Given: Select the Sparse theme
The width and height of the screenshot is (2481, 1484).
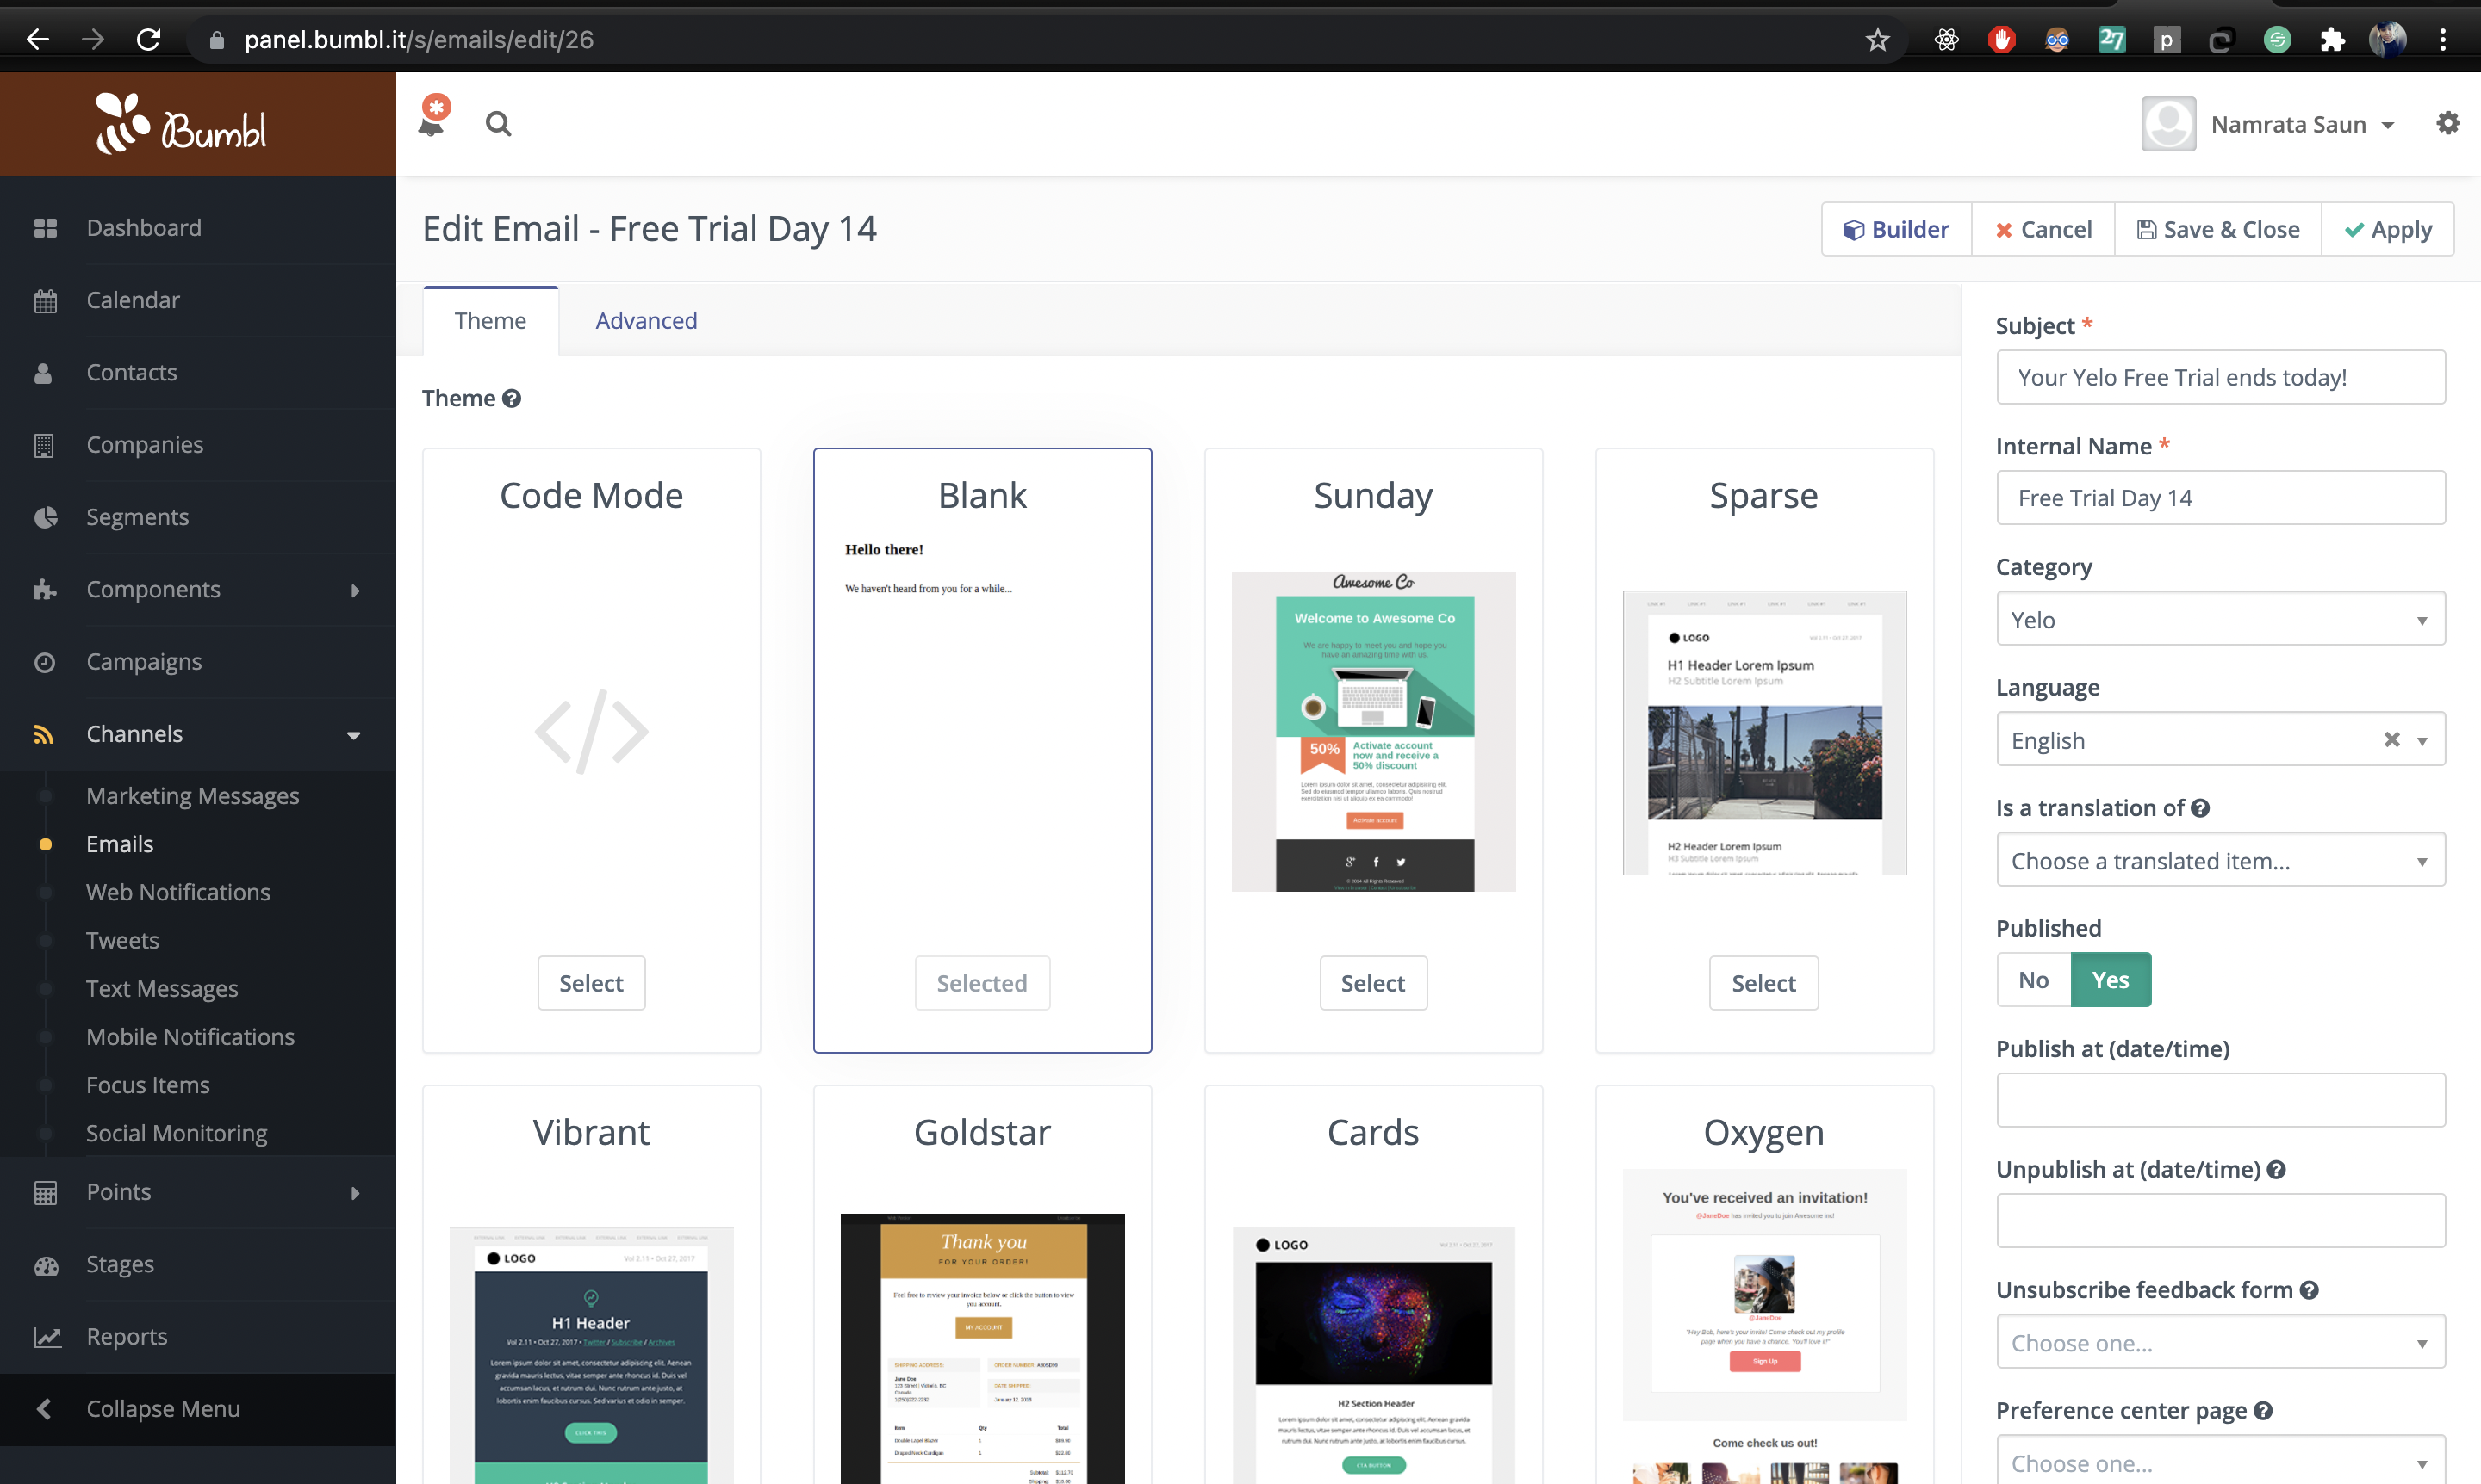Looking at the screenshot, I should (1763, 983).
